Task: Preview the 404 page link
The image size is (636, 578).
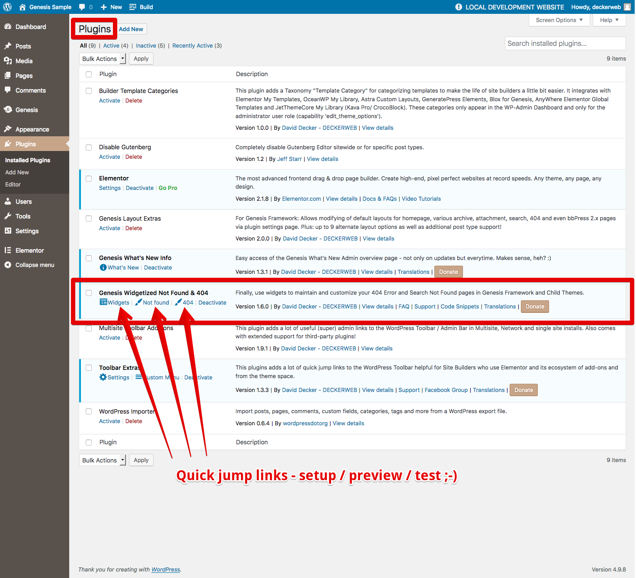Action: [184, 302]
